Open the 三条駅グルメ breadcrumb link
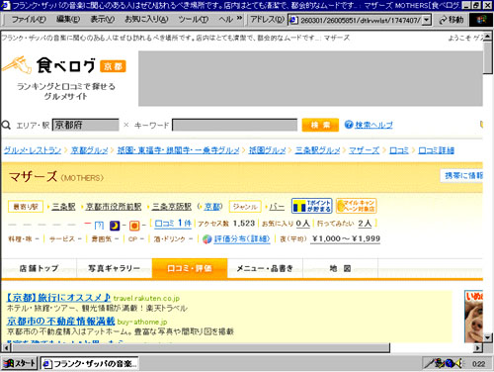The width and height of the screenshot is (494, 372). tap(317, 150)
